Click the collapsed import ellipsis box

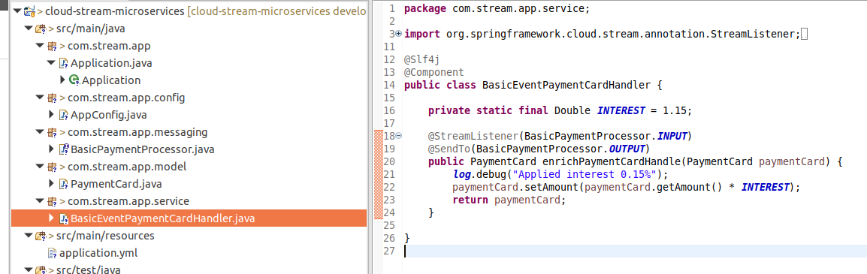tap(805, 35)
